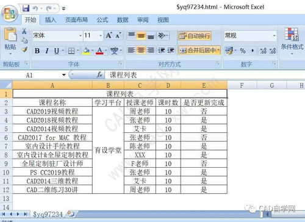Apply the red font color A
The height and width of the screenshot is (222, 305).
[x=99, y=51]
